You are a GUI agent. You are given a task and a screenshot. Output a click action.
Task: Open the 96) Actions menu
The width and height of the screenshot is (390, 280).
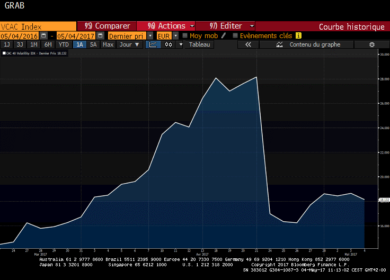point(166,26)
